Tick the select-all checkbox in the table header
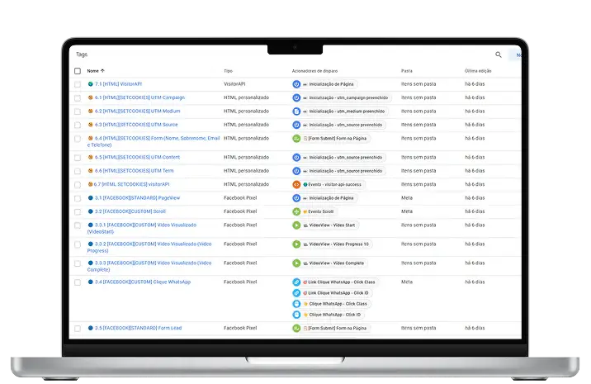 pyautogui.click(x=78, y=71)
